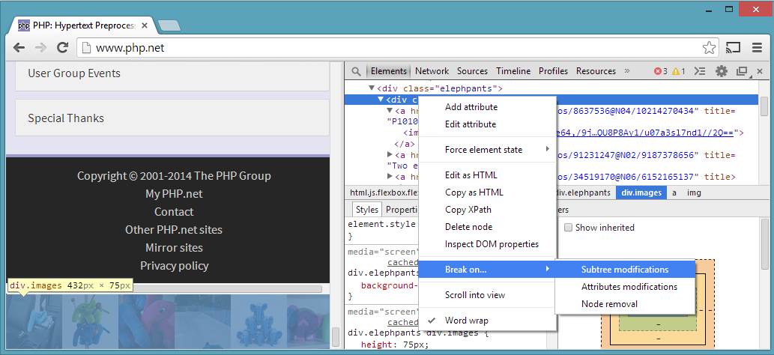Expand the anchor node with 34519170@N06 link
This screenshot has width=774, height=355.
390,176
